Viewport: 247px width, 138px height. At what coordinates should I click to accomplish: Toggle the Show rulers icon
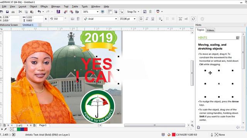[110, 12]
